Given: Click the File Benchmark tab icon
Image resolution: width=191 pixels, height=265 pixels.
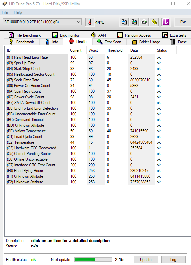Looking at the screenshot, I should click(11, 35).
